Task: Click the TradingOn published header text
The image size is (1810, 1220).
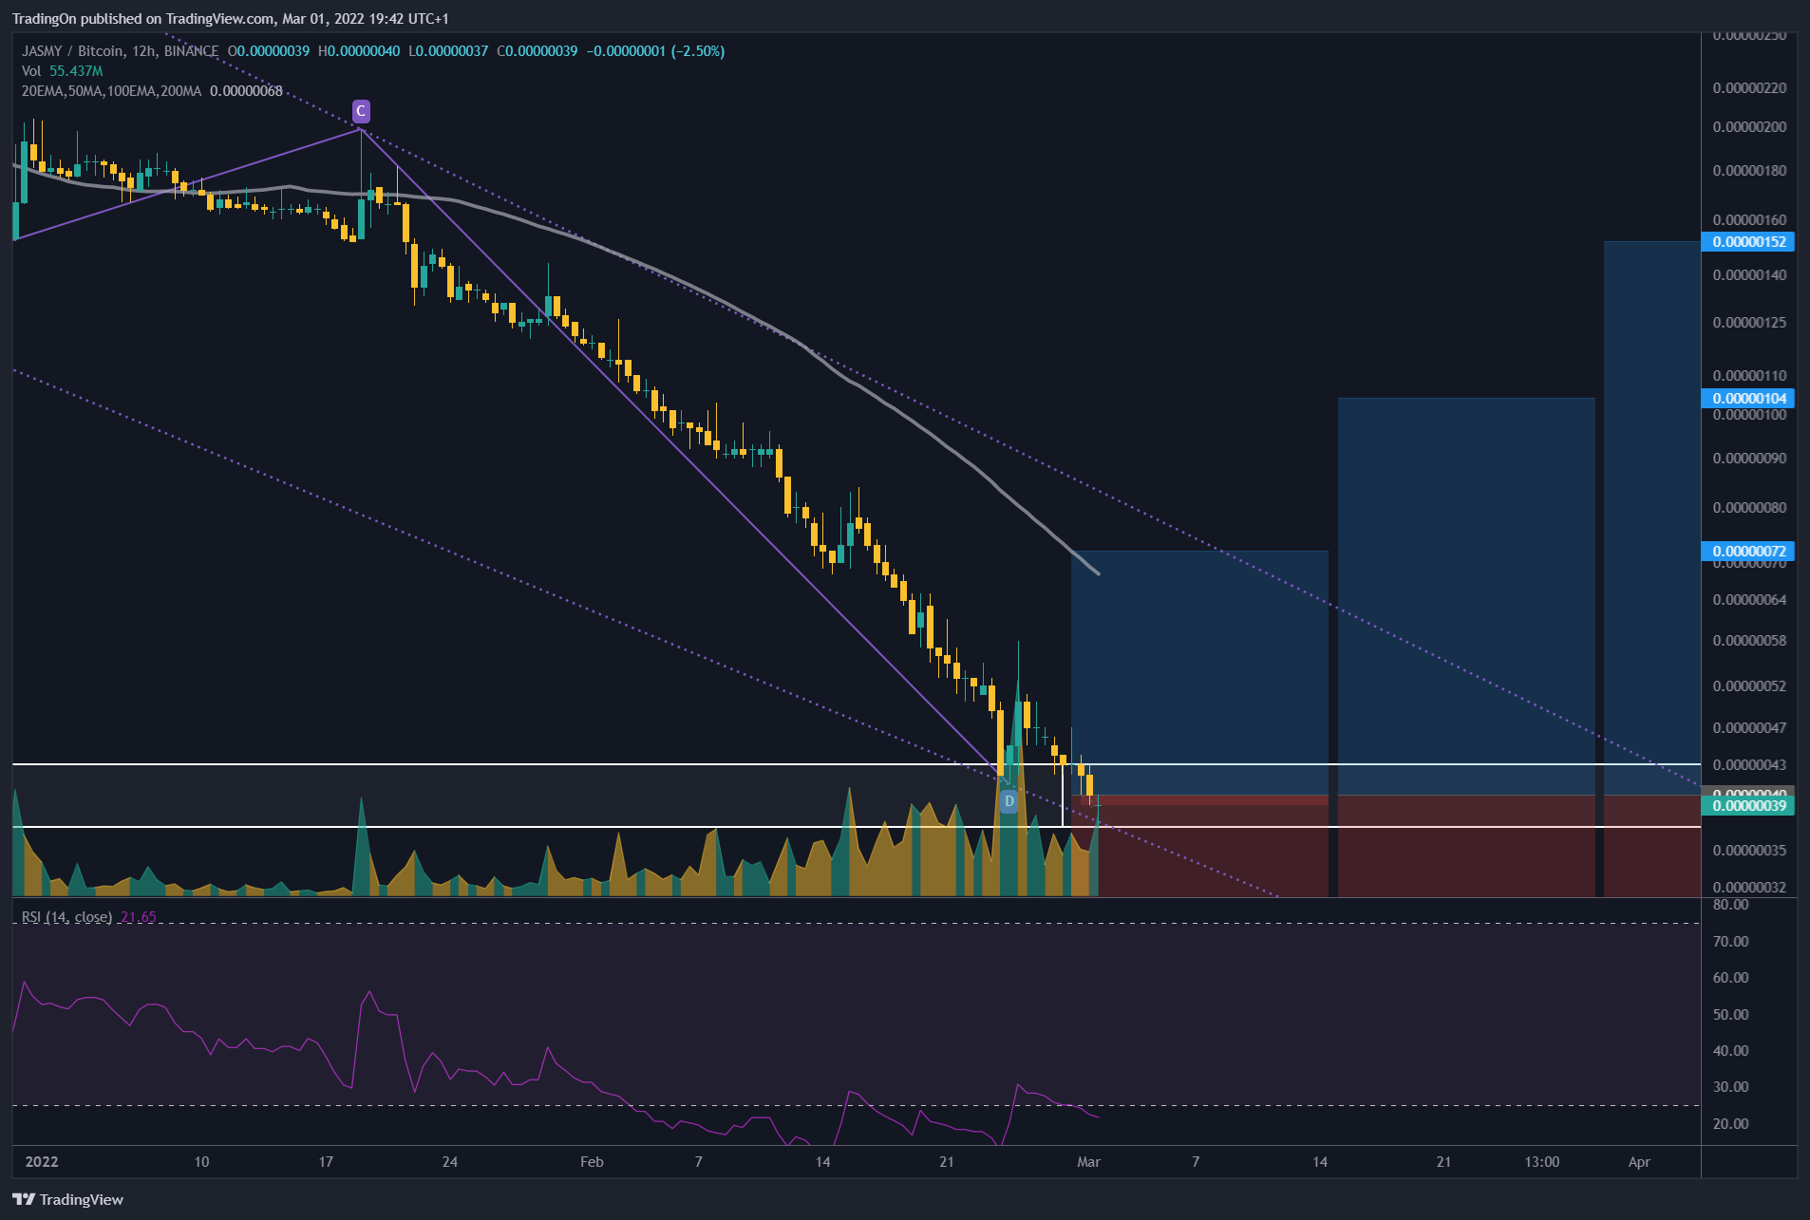Action: pos(231,19)
